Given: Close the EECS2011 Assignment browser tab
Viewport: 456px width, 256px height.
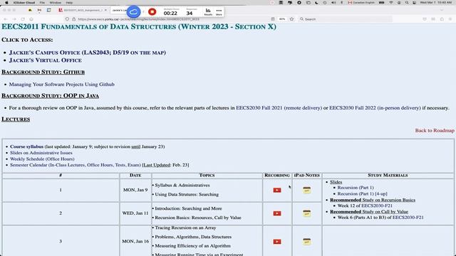Looking at the screenshot, I should click(105, 10).
